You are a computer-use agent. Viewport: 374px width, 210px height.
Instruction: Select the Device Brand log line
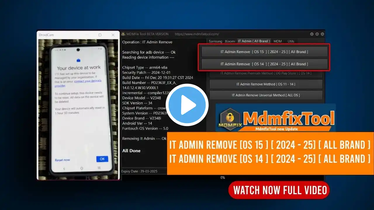pyautogui.click(x=141, y=118)
